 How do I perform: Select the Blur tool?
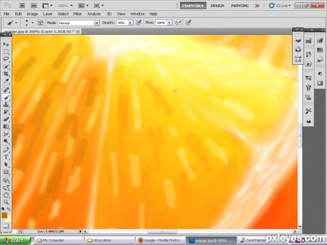pyautogui.click(x=6, y=134)
